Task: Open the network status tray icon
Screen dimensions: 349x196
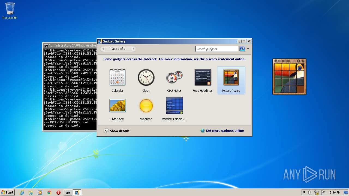Action: click(x=317, y=192)
